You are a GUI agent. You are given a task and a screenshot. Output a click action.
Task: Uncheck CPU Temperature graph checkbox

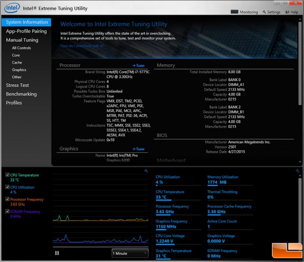(x=8, y=175)
